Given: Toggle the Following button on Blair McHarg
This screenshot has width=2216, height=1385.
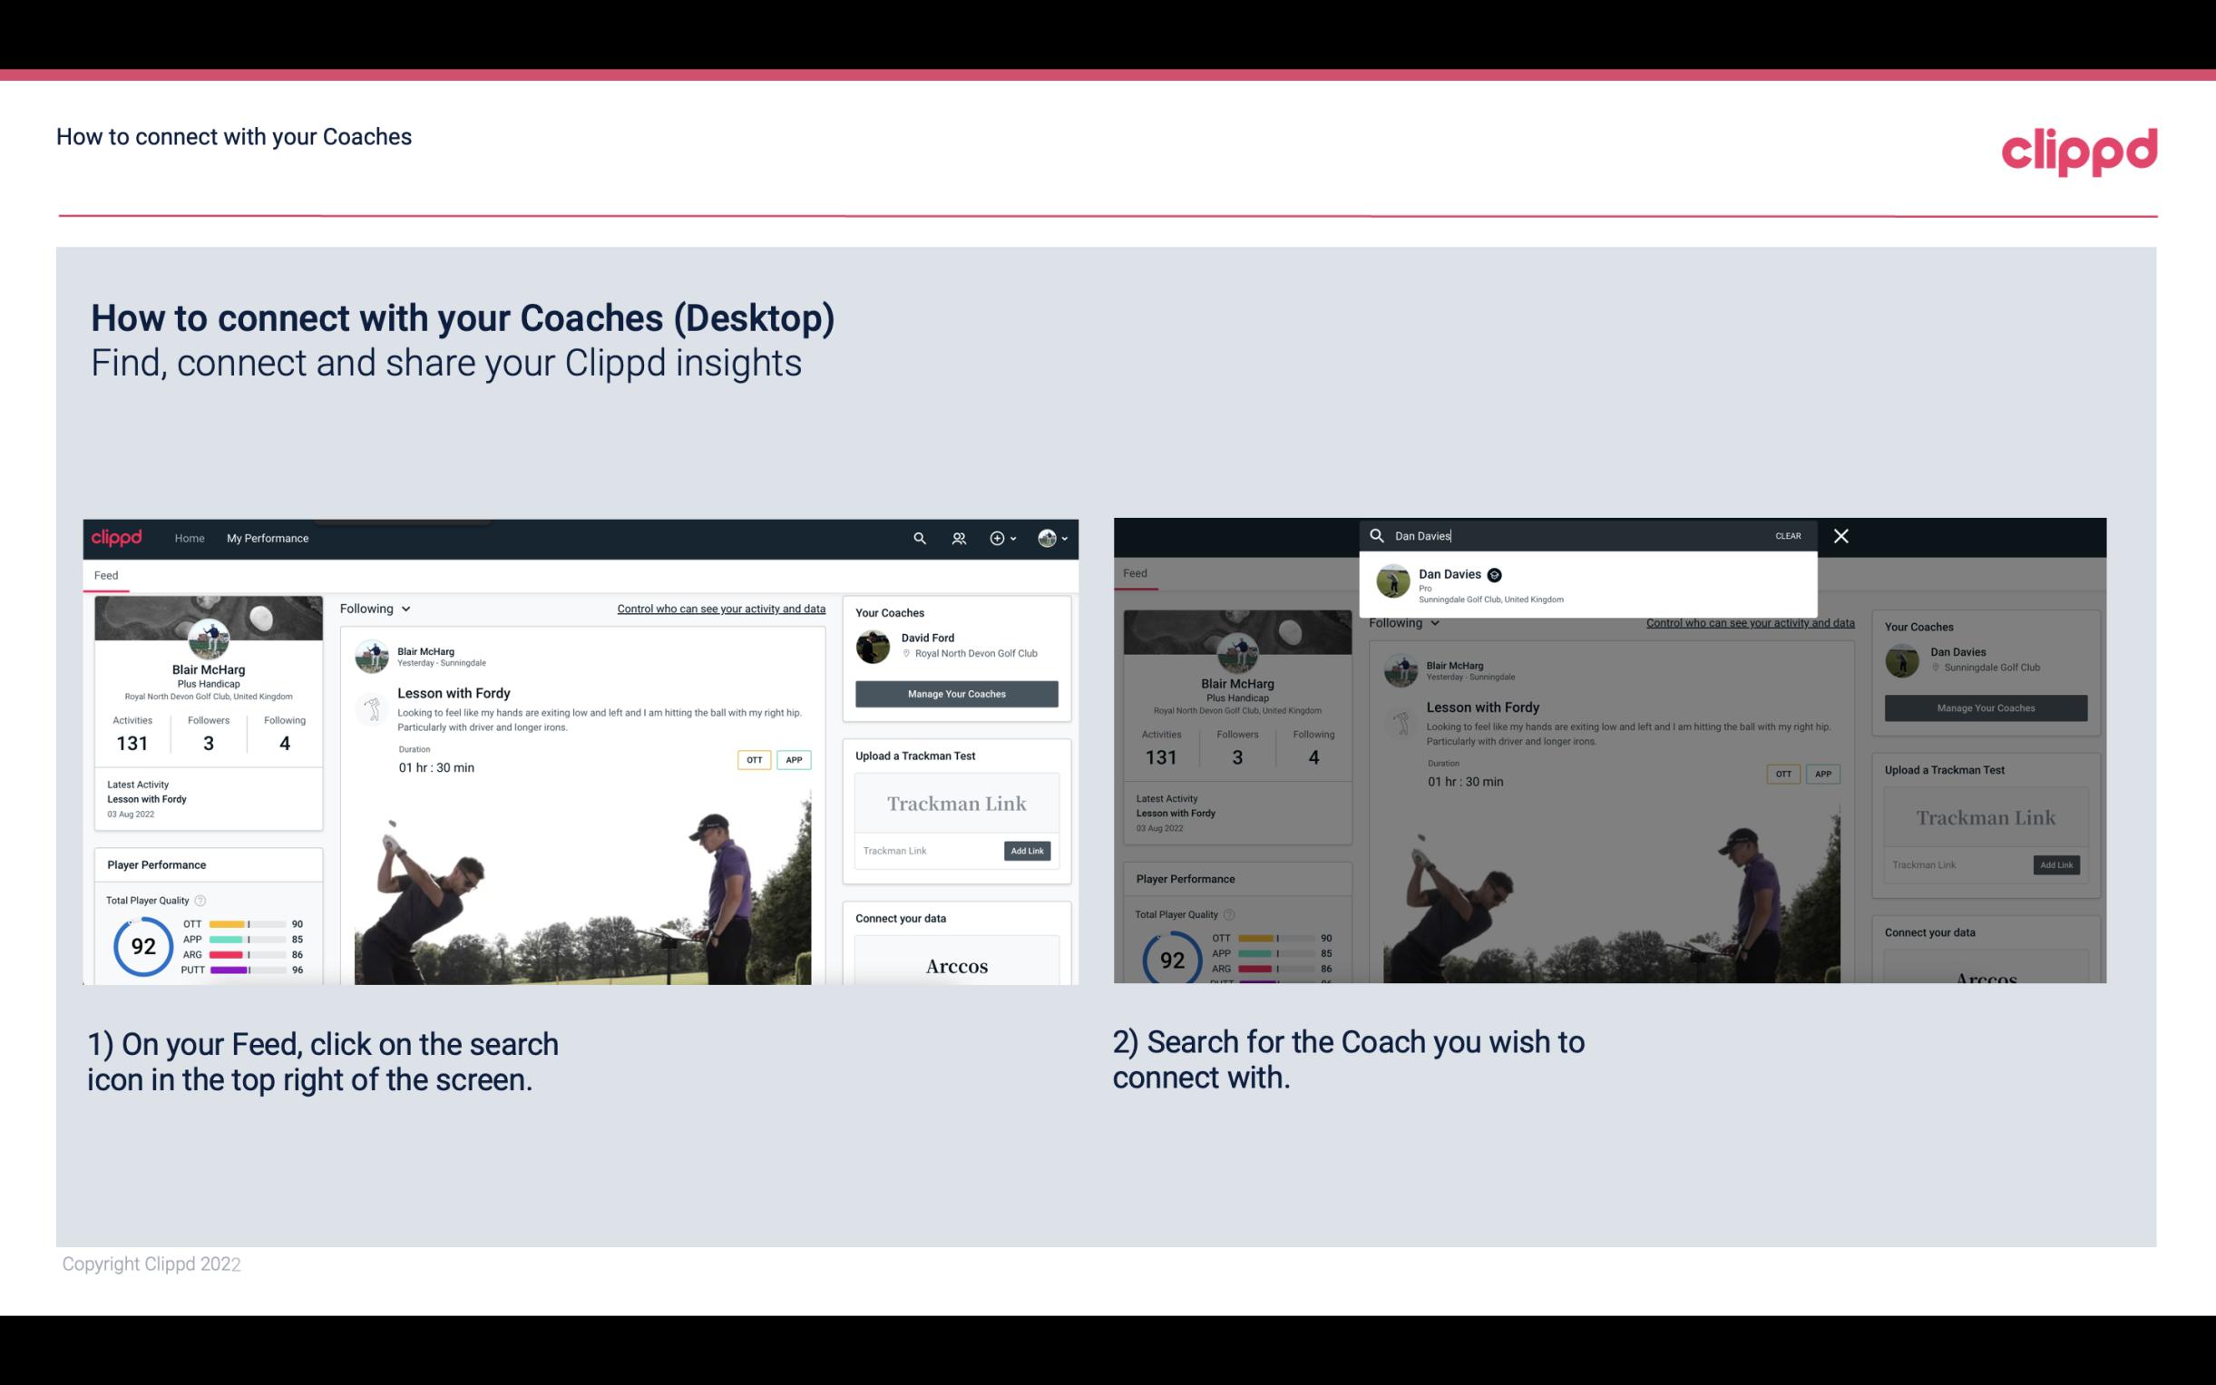Looking at the screenshot, I should click(374, 607).
